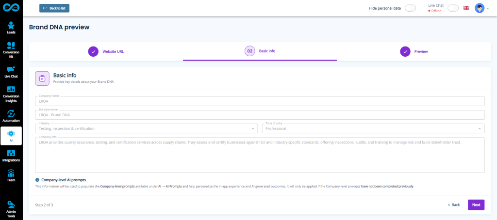The image size is (497, 220).
Task: Click the UK flag language icon
Action: pyautogui.click(x=466, y=8)
